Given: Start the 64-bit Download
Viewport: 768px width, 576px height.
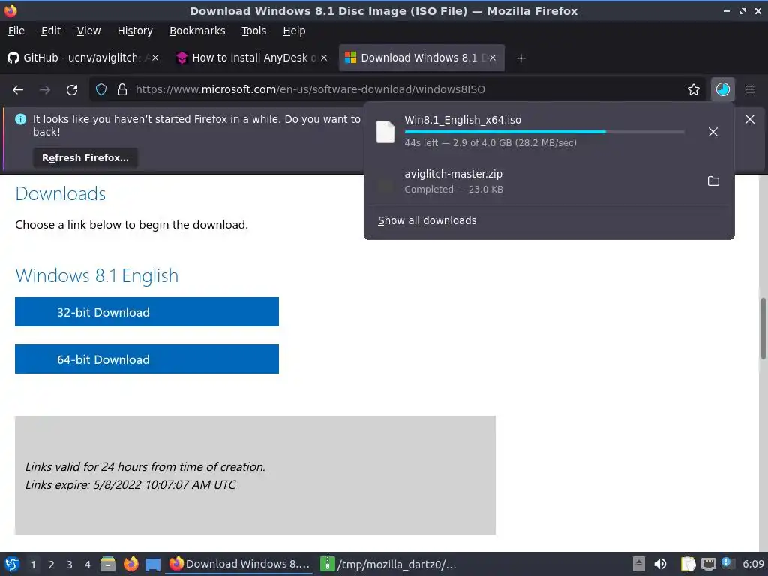Looking at the screenshot, I should 147,359.
